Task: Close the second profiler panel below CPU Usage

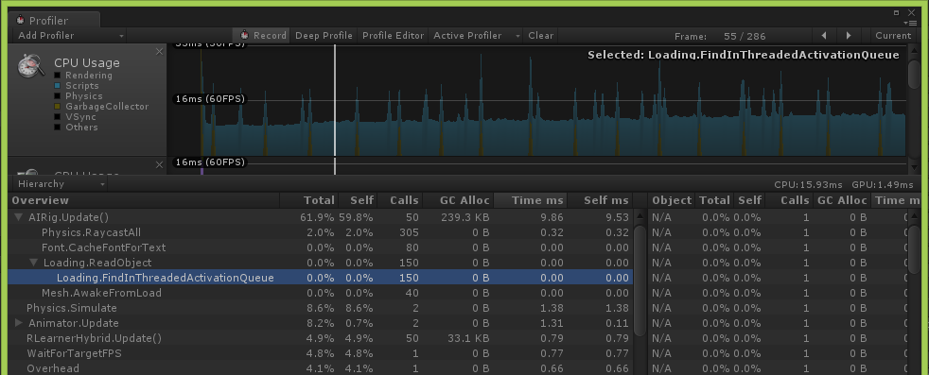Action: [159, 164]
